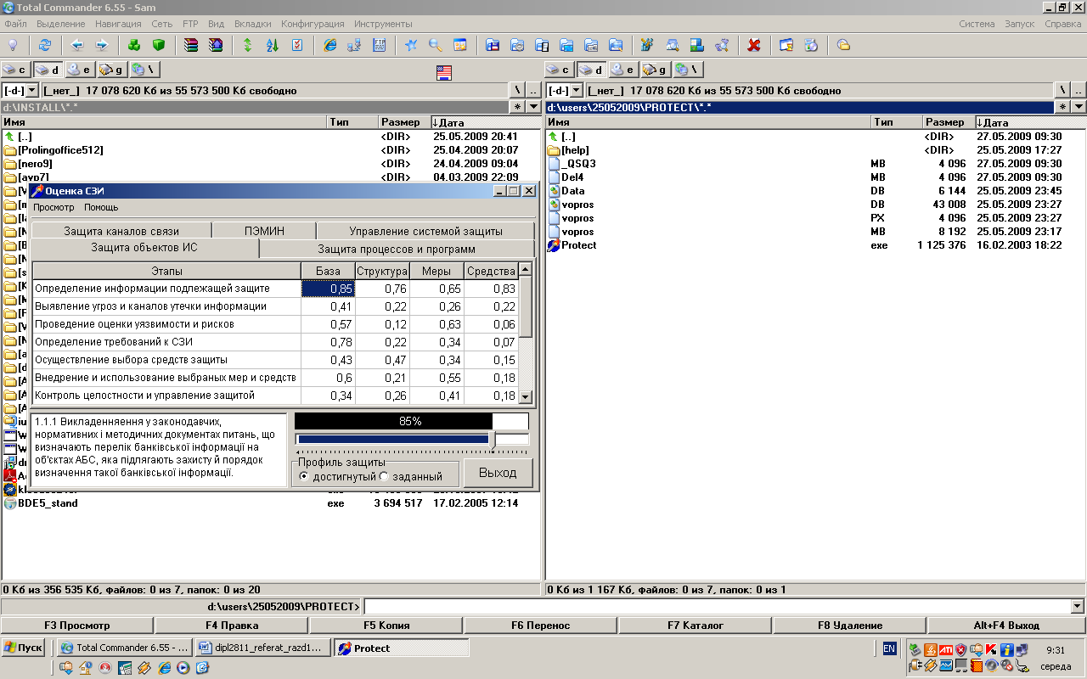This screenshot has height=679, width=1087.
Task: Switch to 'Защита процессов и программ' tab
Action: pyautogui.click(x=396, y=250)
